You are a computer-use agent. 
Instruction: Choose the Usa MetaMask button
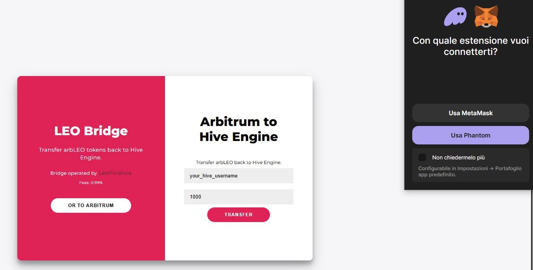471,113
